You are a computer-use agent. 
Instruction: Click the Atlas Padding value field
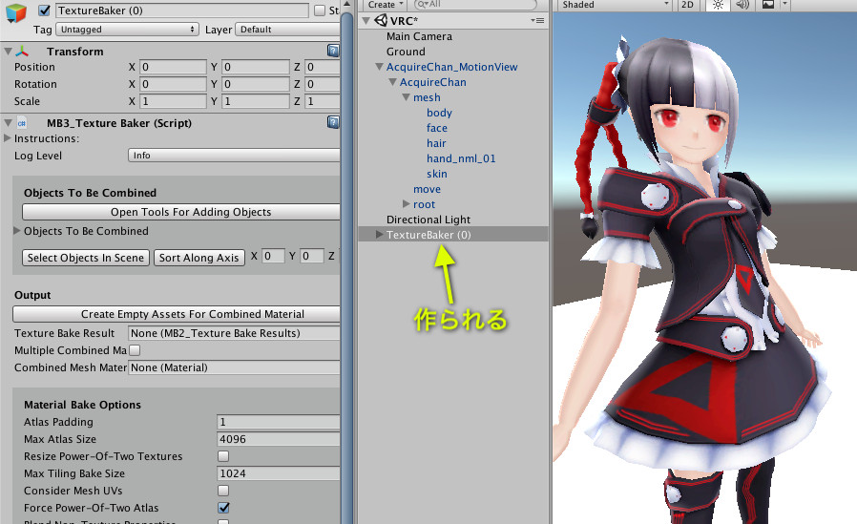[279, 422]
